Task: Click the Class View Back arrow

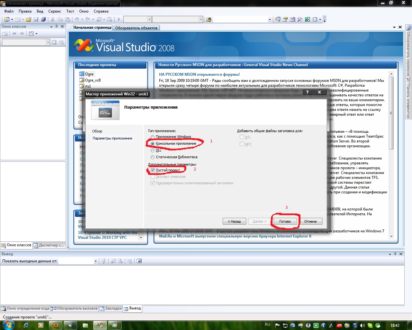Action: pyautogui.click(x=14, y=34)
